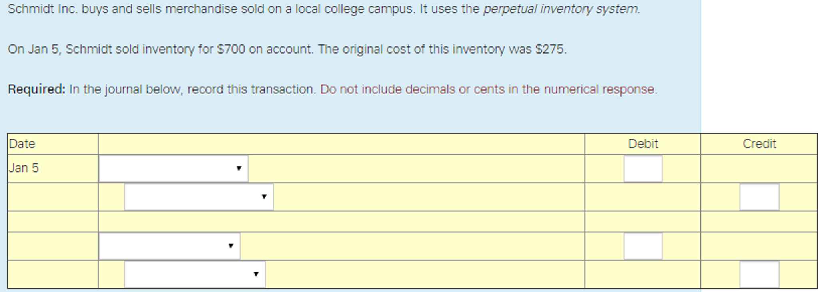The image size is (818, 292).
Task: Click the dropdown arrow on the fourth row selector
Action: coord(231,246)
